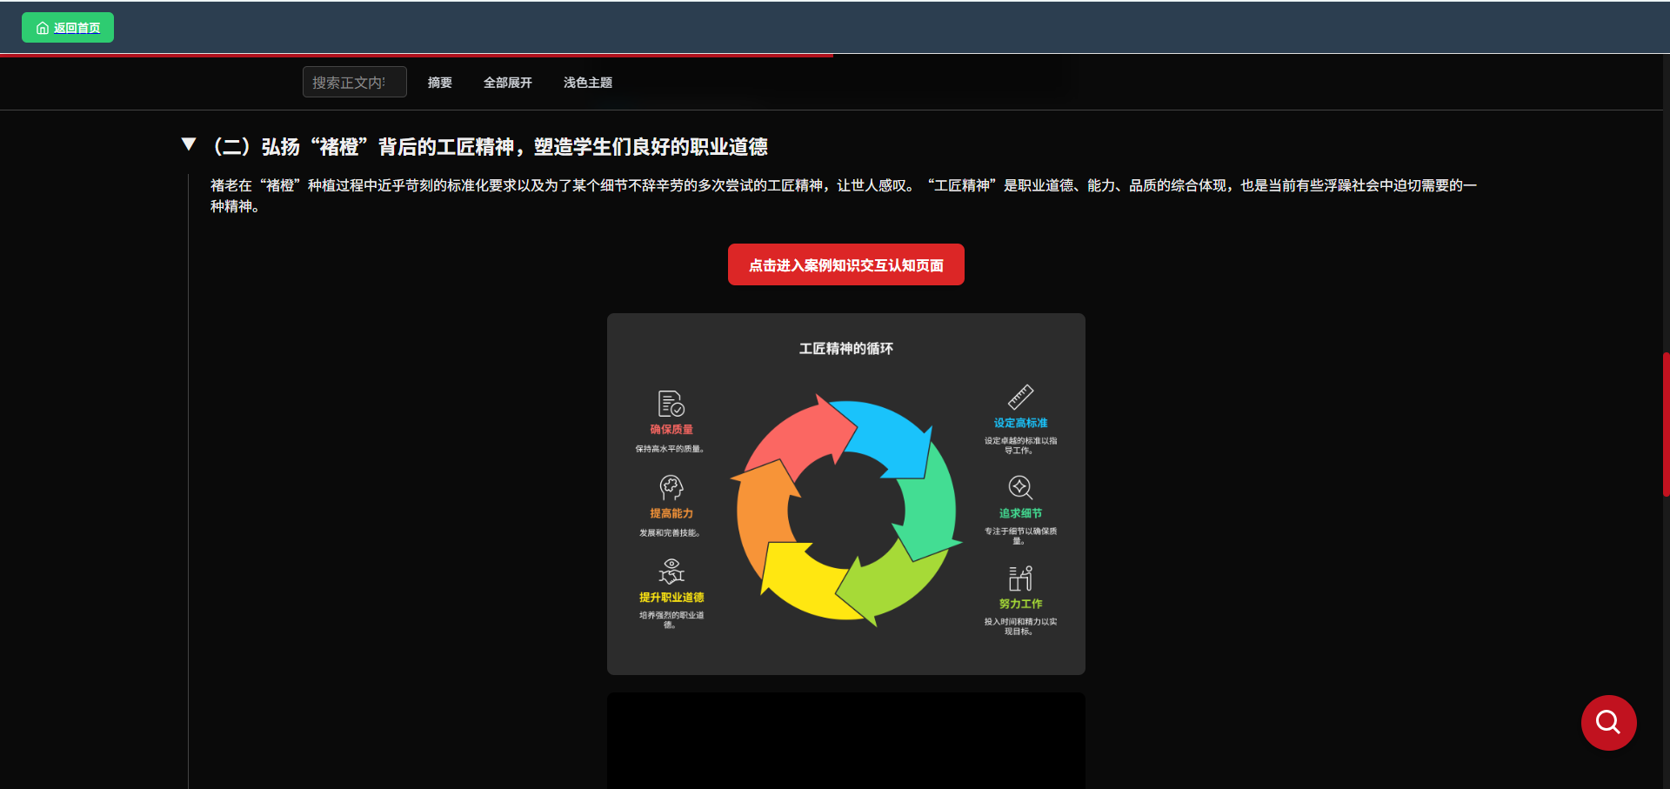
Task: Click the 确保质量 document check icon
Action: click(x=670, y=403)
